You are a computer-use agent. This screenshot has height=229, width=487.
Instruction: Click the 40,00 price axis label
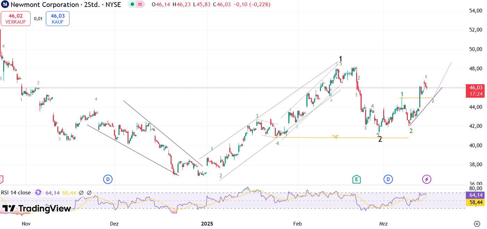[x=476, y=146]
